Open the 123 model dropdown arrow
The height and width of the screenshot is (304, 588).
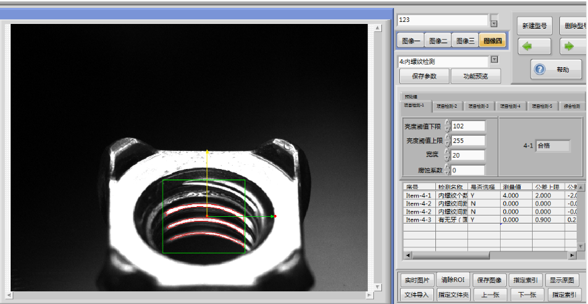coord(494,20)
